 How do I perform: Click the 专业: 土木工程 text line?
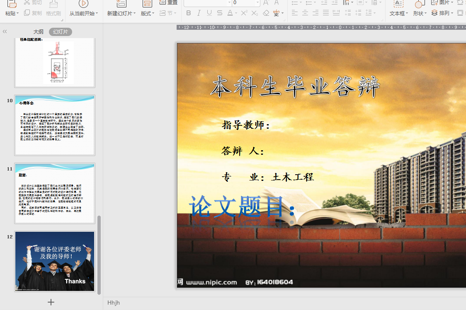pos(267,177)
